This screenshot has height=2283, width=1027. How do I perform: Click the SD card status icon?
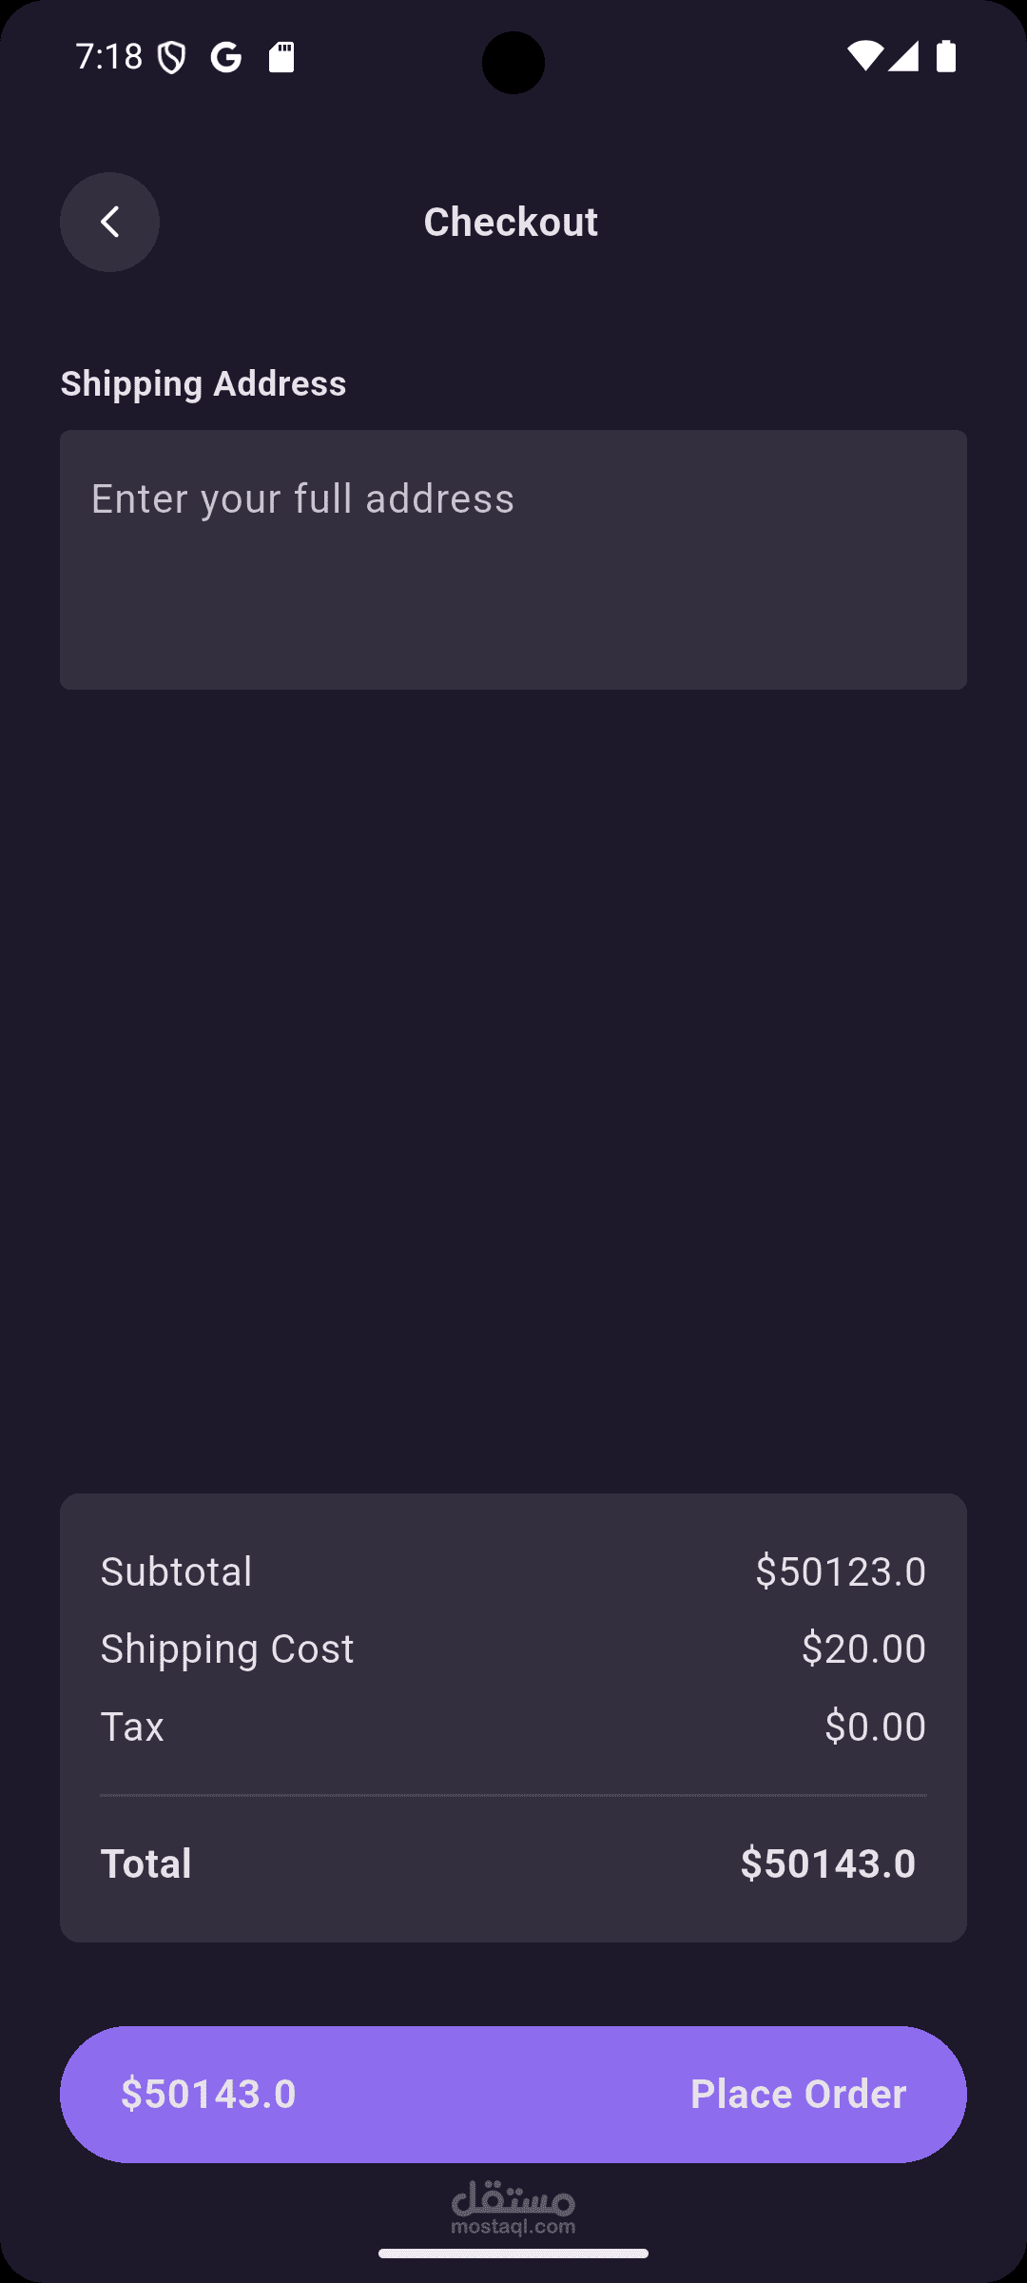(x=281, y=57)
